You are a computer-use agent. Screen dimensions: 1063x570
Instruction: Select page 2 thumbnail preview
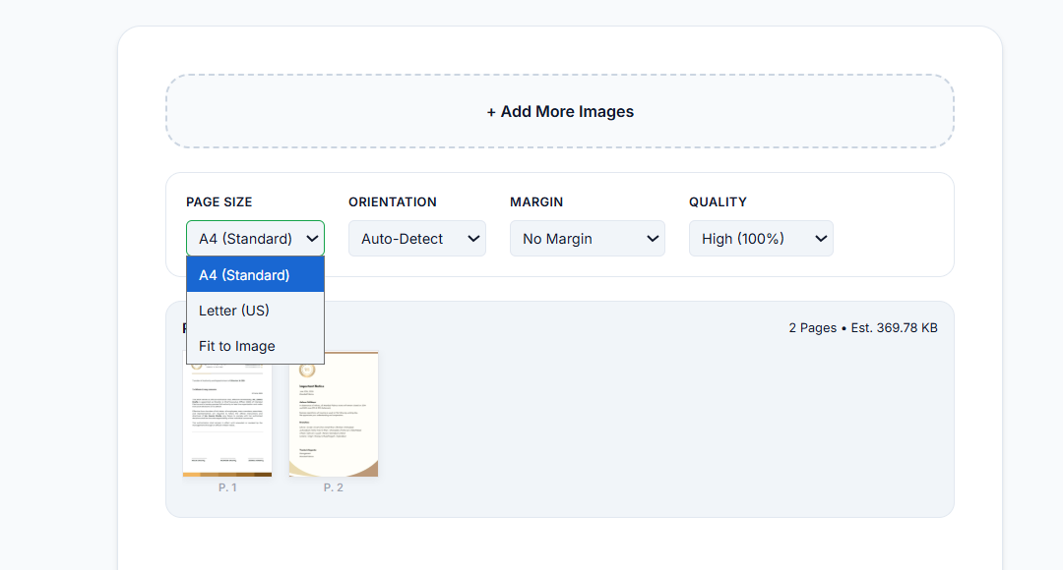334,415
